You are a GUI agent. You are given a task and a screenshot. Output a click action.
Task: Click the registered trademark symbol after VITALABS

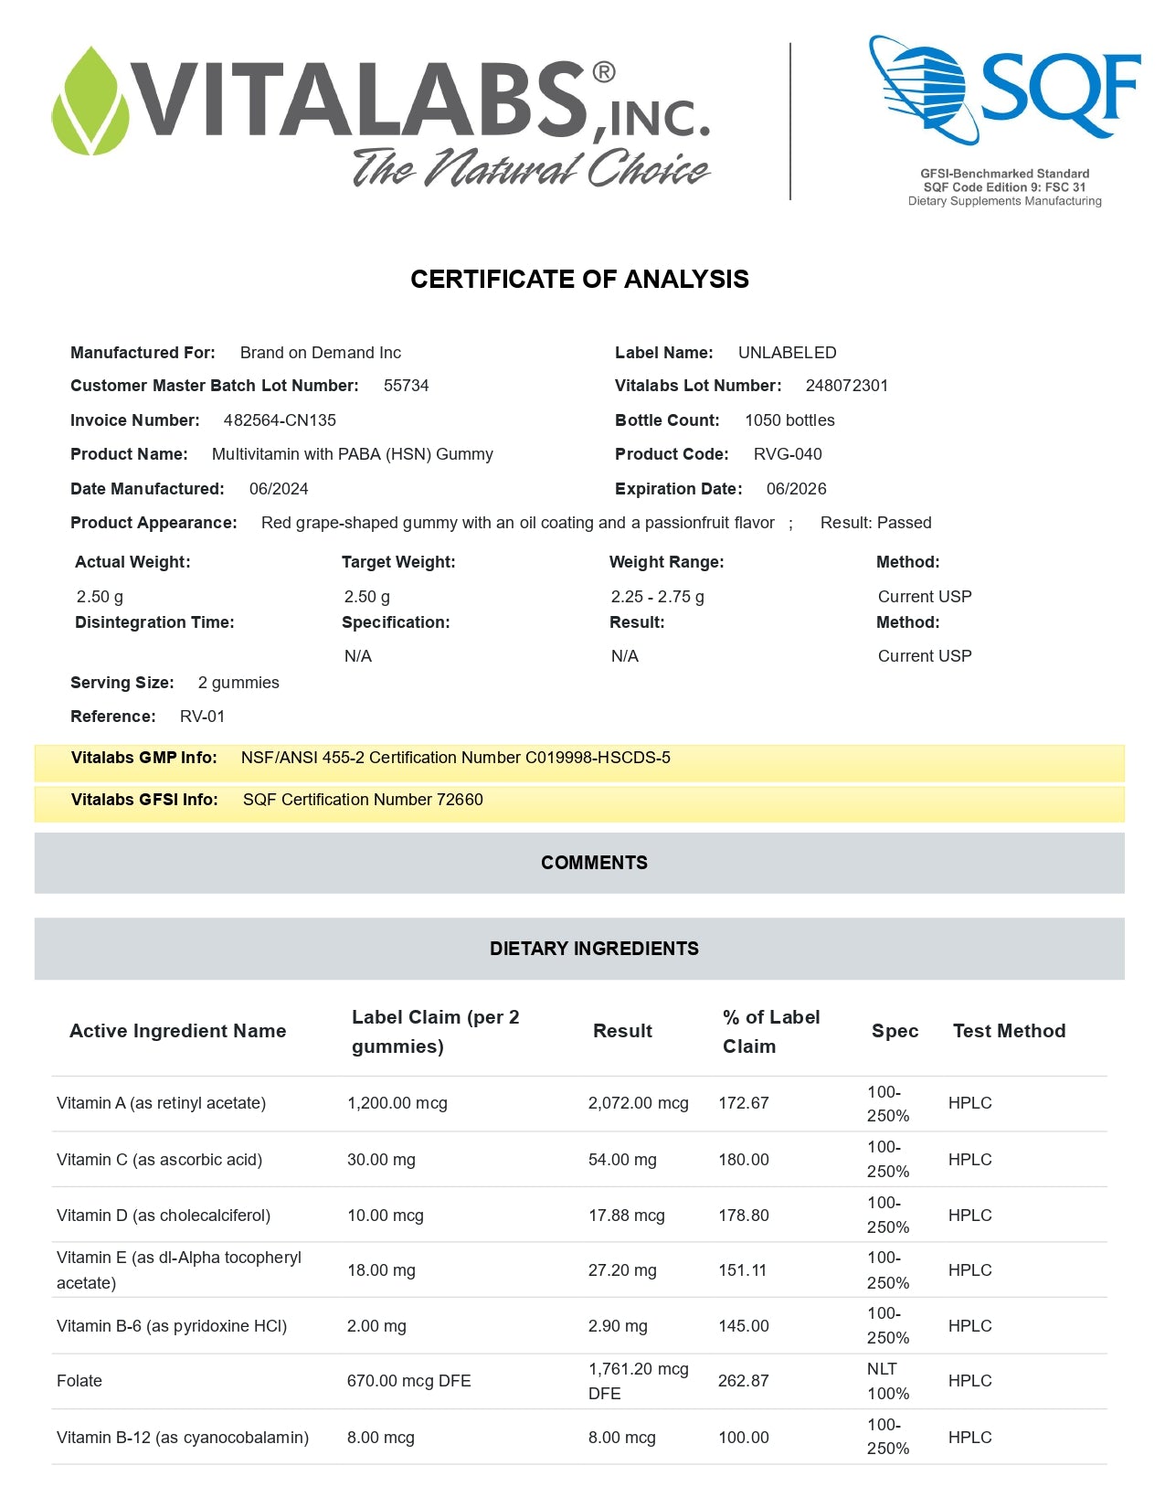(x=603, y=72)
